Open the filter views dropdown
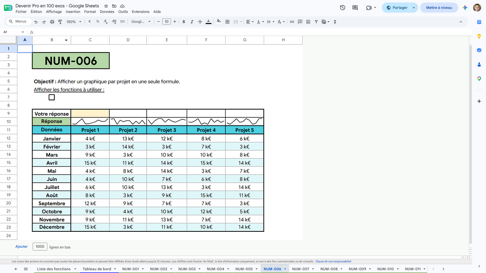486x273 pixels. coord(325,22)
